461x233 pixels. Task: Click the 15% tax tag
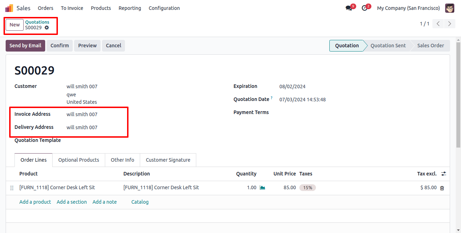click(307, 188)
